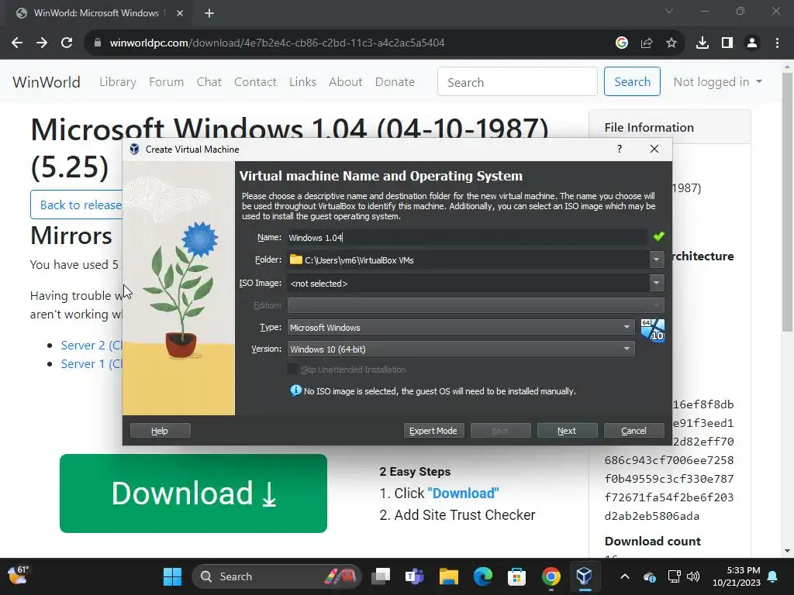Open the weather widget showing 61°
794x595 pixels.
19,576
